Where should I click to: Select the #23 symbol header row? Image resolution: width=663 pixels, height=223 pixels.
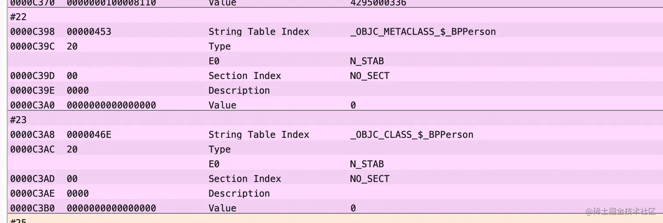pos(18,120)
